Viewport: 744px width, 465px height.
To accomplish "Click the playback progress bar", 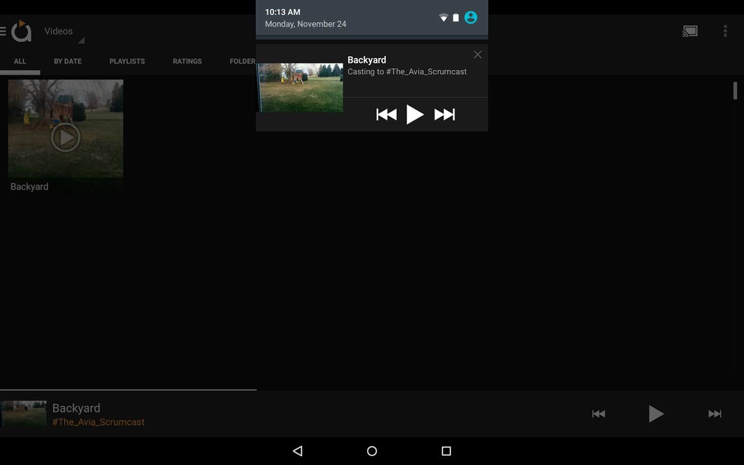I will pyautogui.click(x=128, y=390).
